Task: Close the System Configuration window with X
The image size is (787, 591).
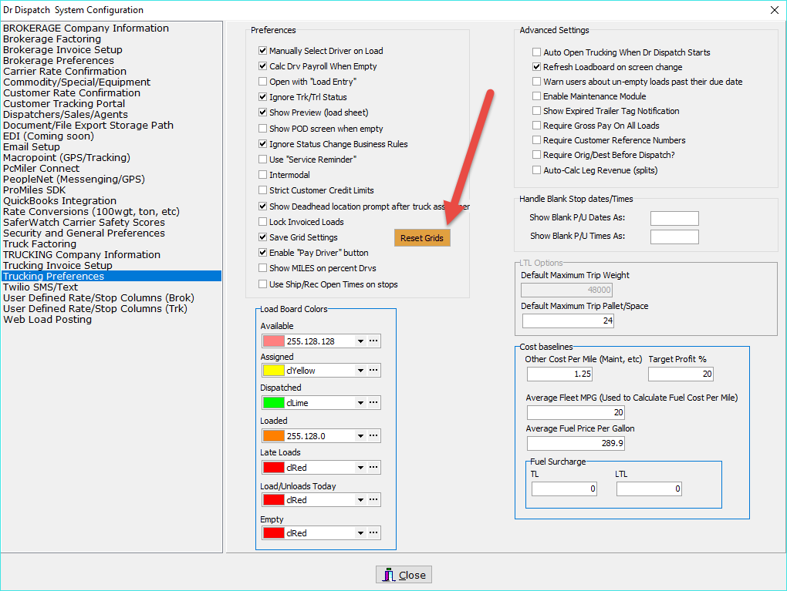Action: click(775, 10)
